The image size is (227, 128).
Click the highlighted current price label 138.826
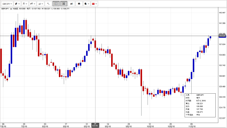pos(222,36)
